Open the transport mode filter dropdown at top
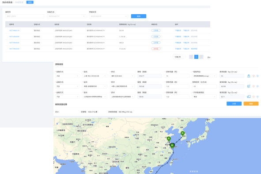Image resolution: width=261 pixels, height=174 pixels. pyautogui.click(x=66, y=16)
